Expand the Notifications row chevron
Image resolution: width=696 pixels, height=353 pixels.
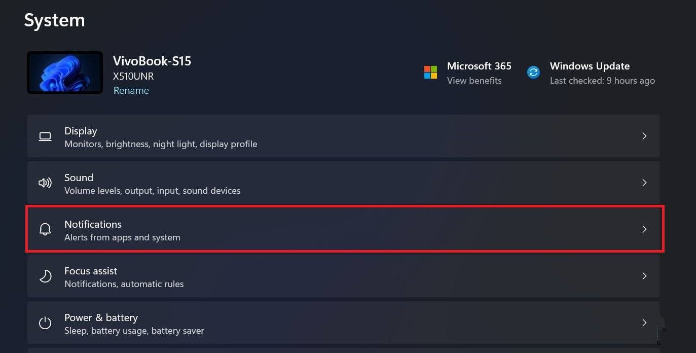point(644,229)
